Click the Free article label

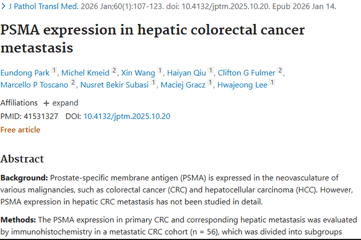click(20, 130)
